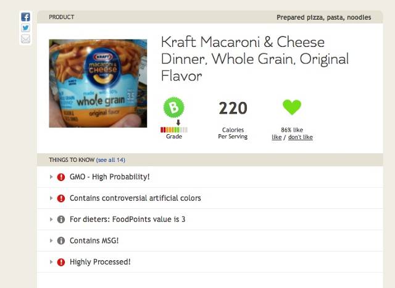Image resolution: width=395 pixels, height=288 pixels.
Task: Click red alert icon for Highly Processed
Action: point(61,262)
